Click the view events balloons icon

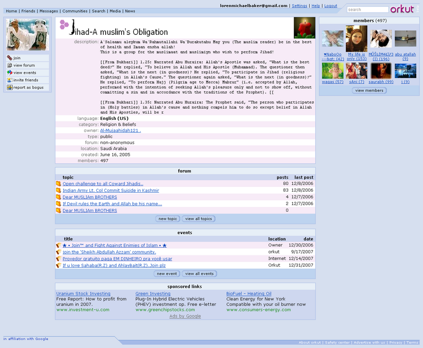point(10,72)
